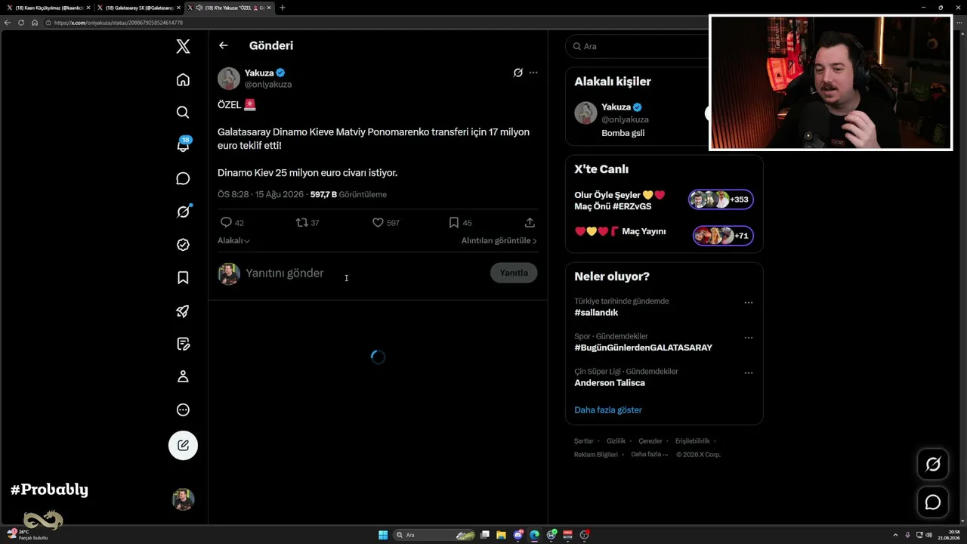Open Microsoft Edge from the taskbar
The image size is (967, 544).
[535, 535]
